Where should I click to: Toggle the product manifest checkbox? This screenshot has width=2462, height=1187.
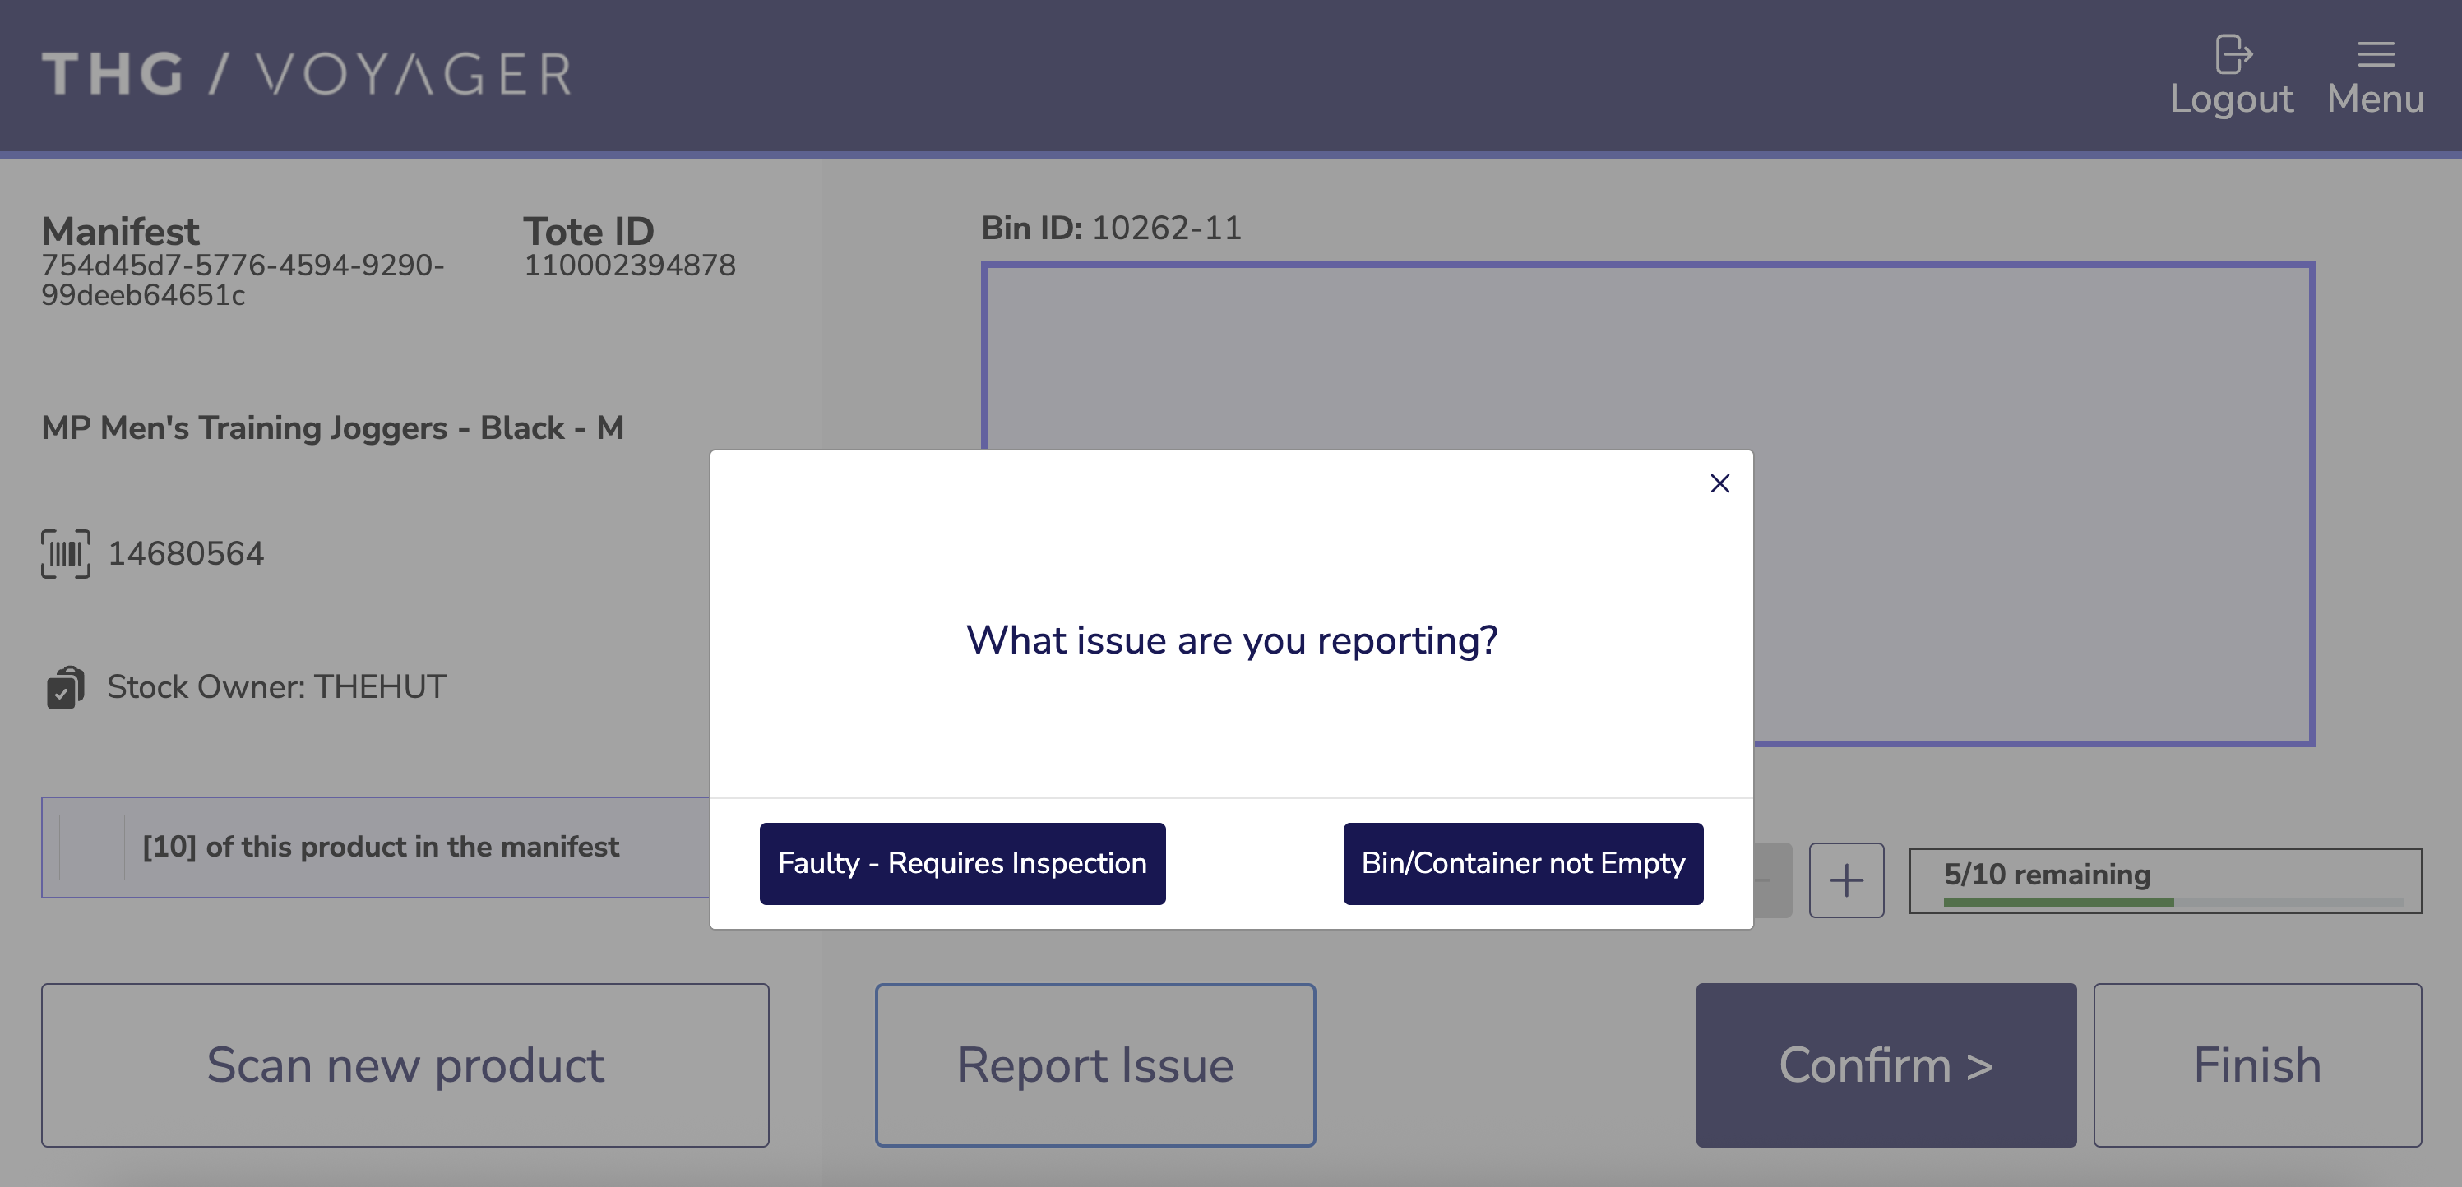pos(92,847)
